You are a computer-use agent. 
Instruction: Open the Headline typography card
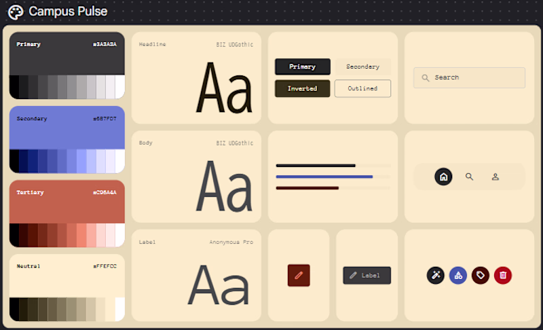[196, 78]
